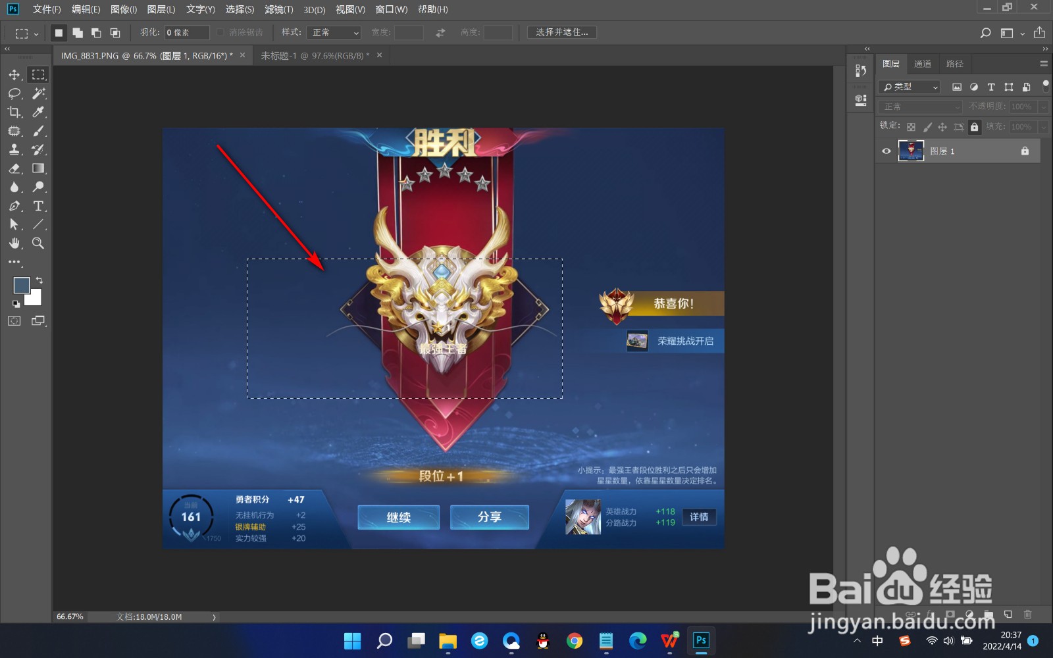Image resolution: width=1053 pixels, height=658 pixels.
Task: Select the Crop tool
Action: pos(14,112)
